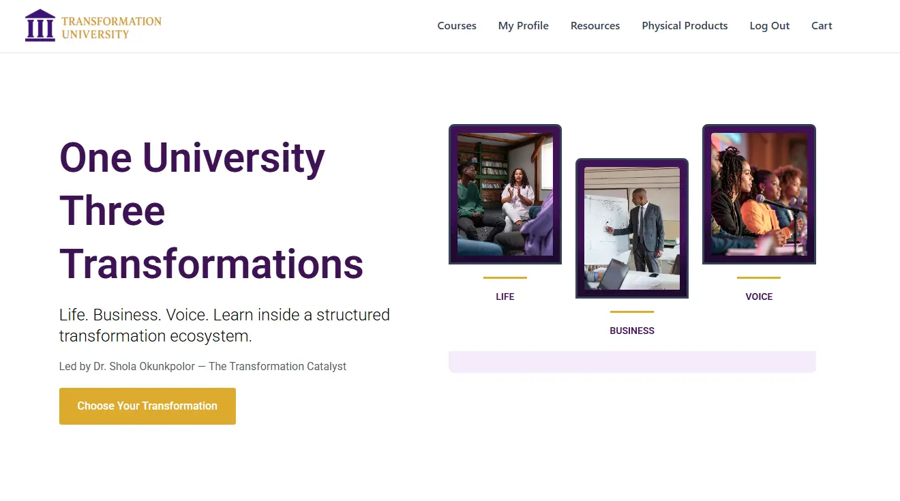Log Out of the account
The width and height of the screenshot is (900, 501).
[x=769, y=26]
